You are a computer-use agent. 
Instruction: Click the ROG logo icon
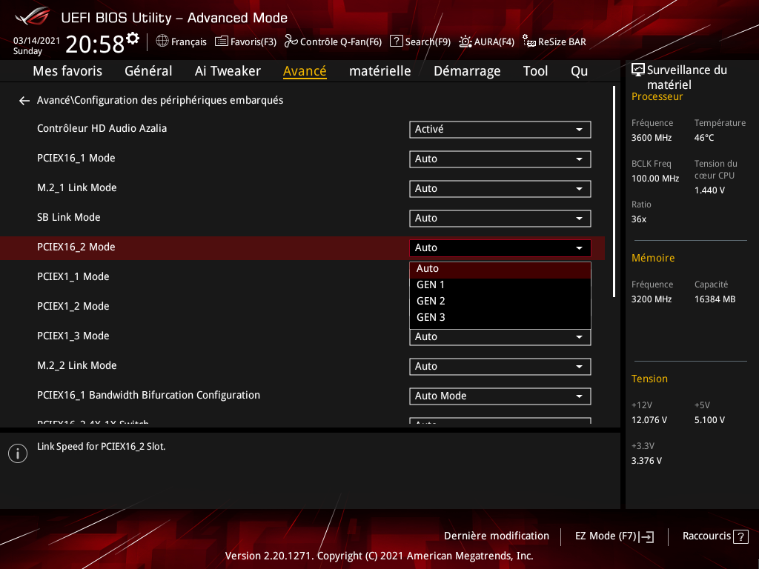coord(32,16)
